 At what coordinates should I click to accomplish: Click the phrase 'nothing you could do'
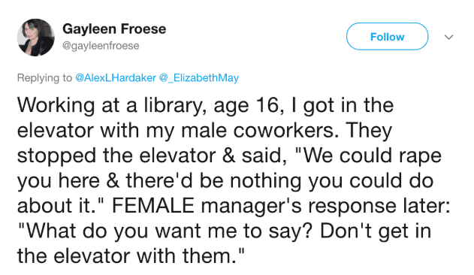(x=331, y=181)
